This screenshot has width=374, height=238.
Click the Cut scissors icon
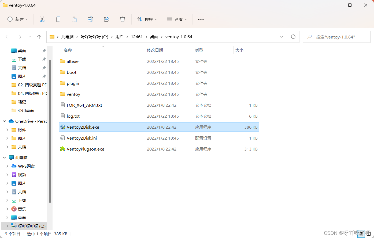click(x=42, y=19)
